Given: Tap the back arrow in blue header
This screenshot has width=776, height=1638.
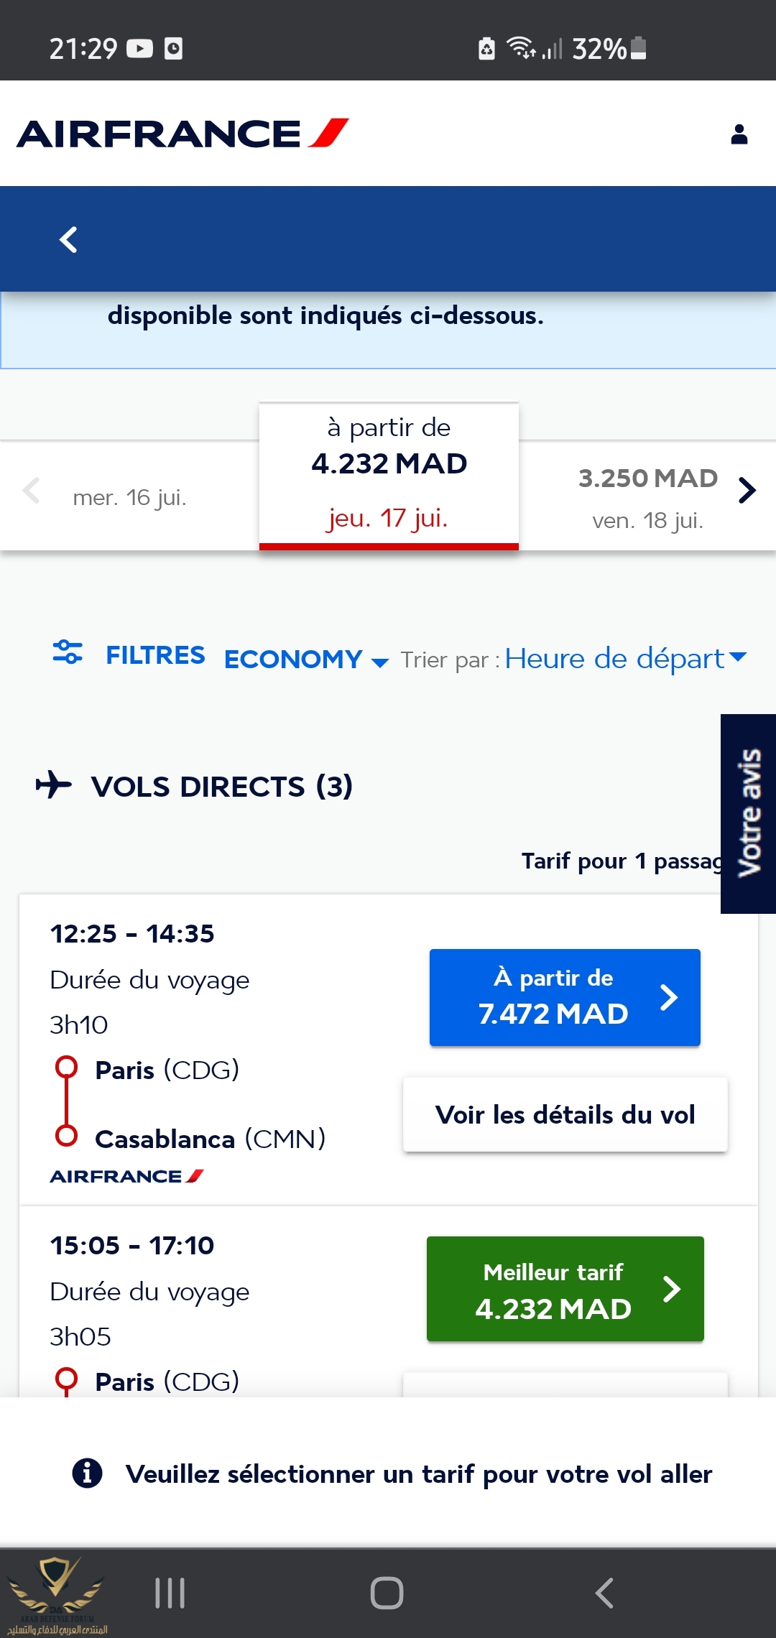Looking at the screenshot, I should (68, 240).
